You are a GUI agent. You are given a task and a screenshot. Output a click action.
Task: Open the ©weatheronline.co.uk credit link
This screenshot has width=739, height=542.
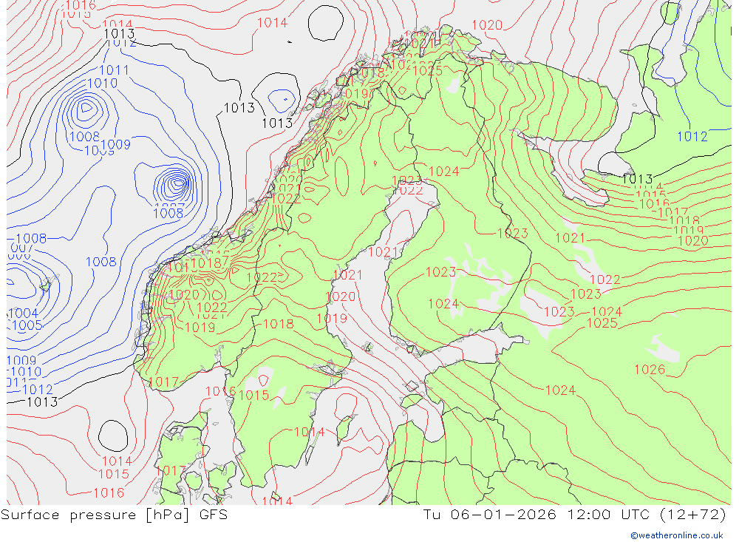click(676, 535)
